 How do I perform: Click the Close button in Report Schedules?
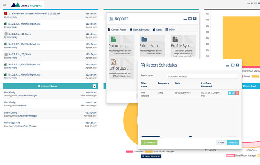(x=221, y=143)
